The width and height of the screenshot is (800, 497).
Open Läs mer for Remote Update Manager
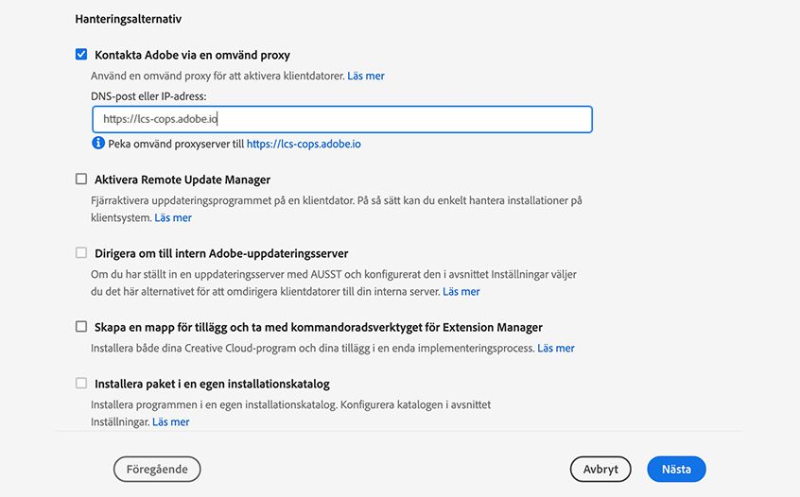click(x=173, y=217)
